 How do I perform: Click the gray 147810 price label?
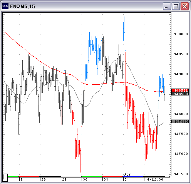point(180,121)
